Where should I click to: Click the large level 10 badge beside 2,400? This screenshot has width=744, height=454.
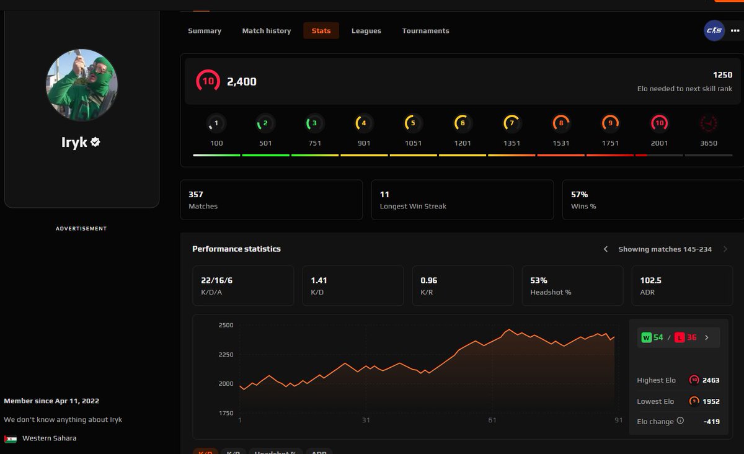[208, 81]
